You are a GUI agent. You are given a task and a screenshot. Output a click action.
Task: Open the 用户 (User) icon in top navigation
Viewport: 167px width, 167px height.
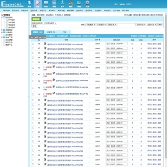[x=62, y=4]
